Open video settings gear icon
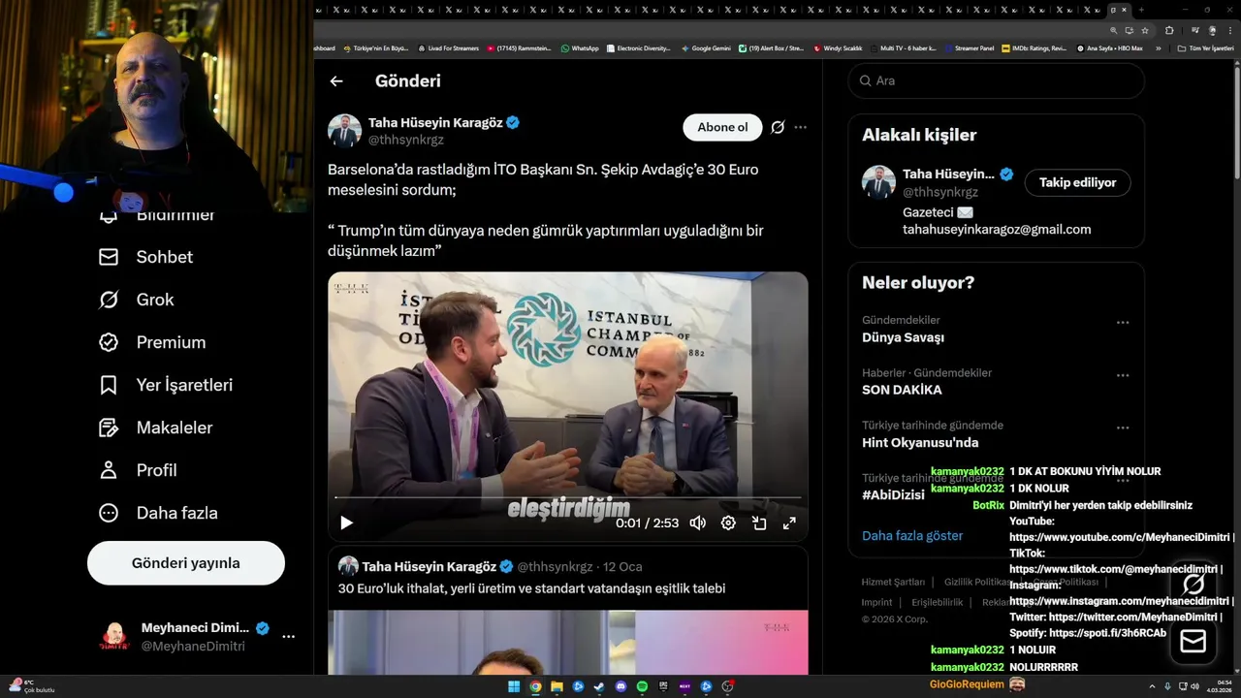 point(728,523)
